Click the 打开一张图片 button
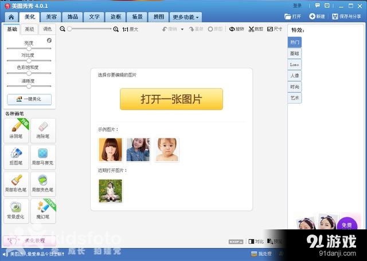 pos(171,99)
